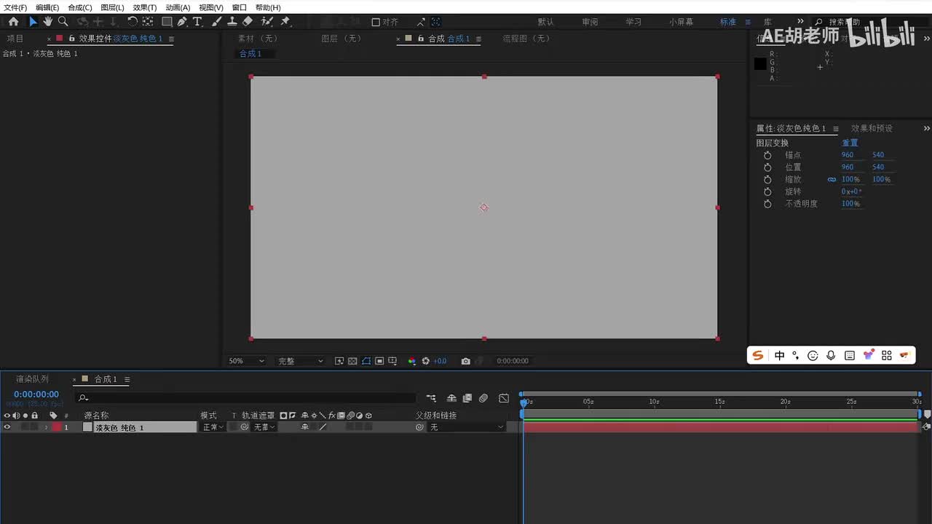932x524 pixels.
Task: Select the Pen tool
Action: coord(182,22)
